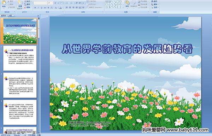This screenshot has width=212, height=136.
Task: Select the second slide thumbnail
Action: 20,58
